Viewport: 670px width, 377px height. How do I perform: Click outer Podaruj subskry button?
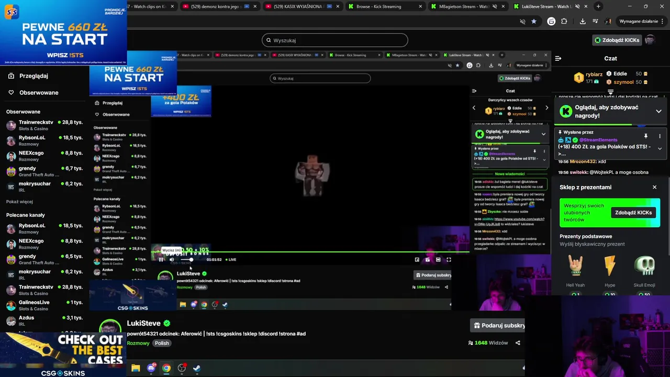point(498,325)
